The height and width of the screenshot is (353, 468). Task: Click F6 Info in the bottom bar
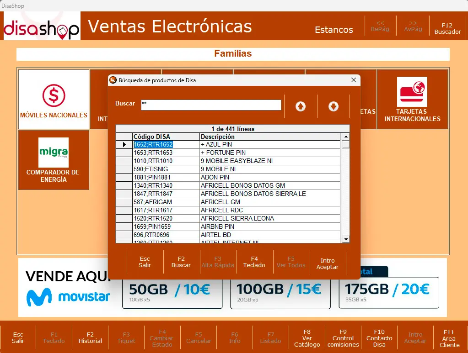[235, 338]
